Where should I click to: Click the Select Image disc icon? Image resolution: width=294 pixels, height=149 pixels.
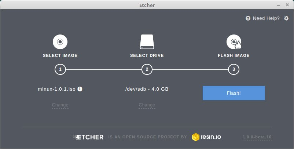point(60,42)
